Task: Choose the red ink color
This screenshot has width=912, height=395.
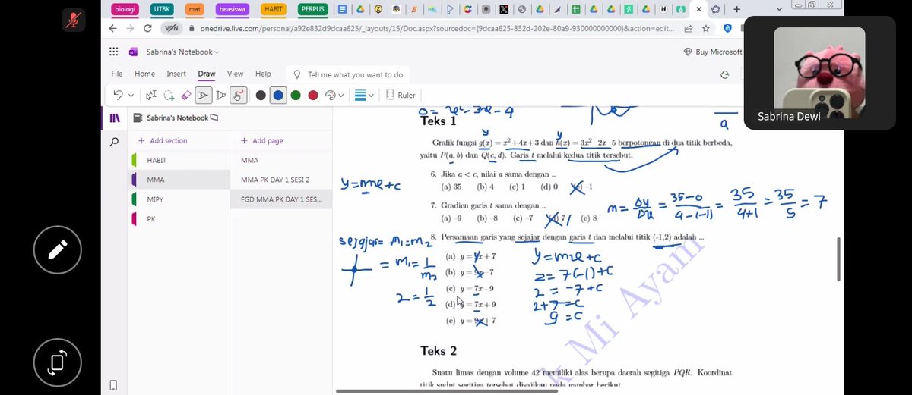Action: 312,95
